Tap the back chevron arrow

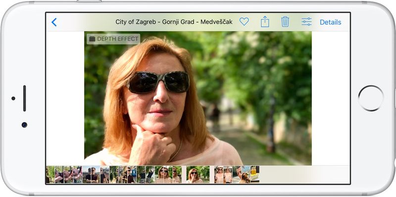(x=54, y=22)
